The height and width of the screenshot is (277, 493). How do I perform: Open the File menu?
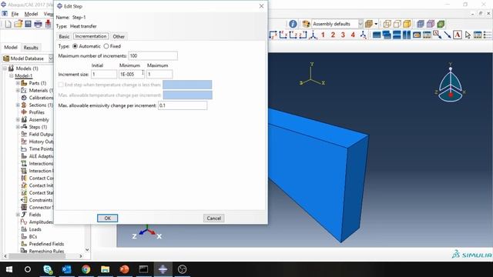(x=15, y=14)
